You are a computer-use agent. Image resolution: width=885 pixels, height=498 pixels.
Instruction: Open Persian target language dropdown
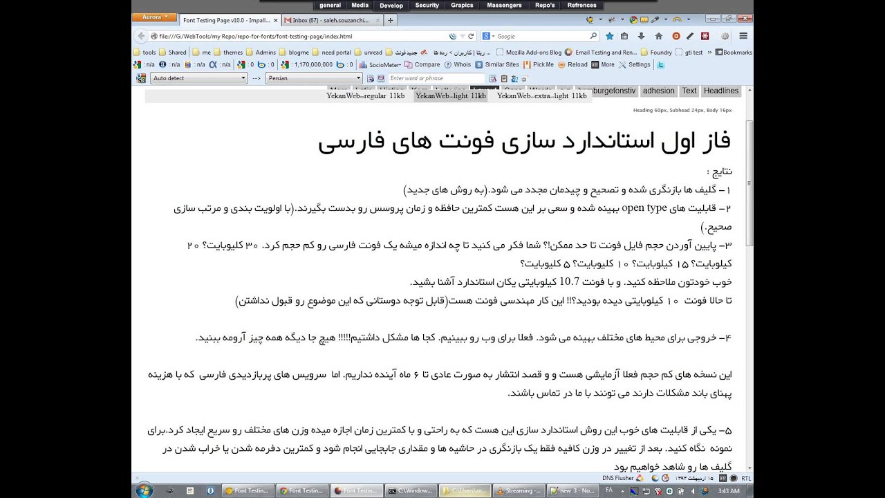point(315,78)
